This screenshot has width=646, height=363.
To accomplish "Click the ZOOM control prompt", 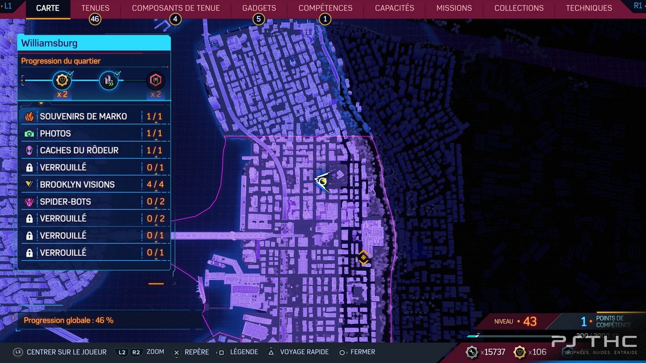I will coord(155,352).
